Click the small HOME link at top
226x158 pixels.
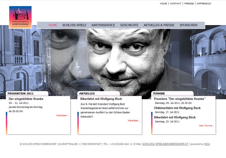click(x=163, y=4)
